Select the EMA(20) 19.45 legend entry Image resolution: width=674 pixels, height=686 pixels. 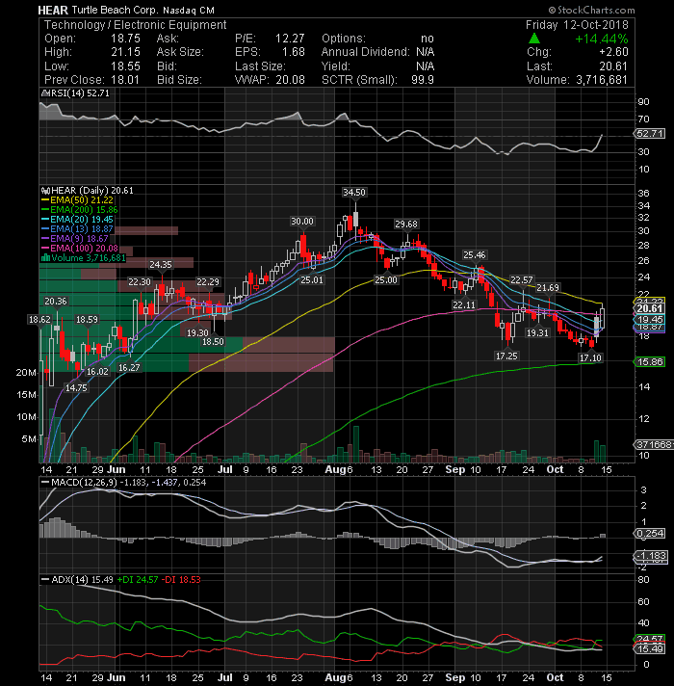click(x=78, y=219)
